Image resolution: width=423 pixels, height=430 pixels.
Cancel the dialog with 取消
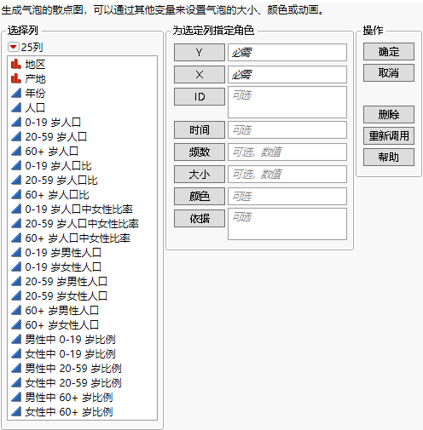coord(389,73)
